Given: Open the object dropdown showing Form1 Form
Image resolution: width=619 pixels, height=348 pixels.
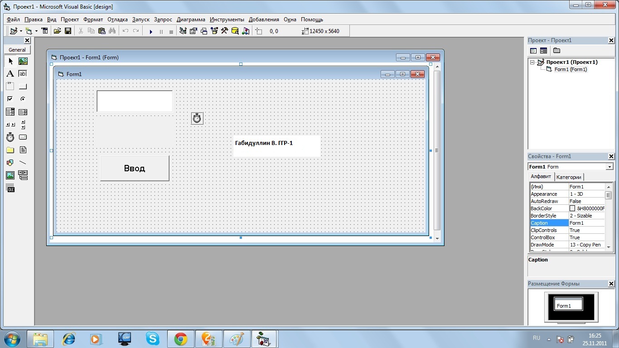Looking at the screenshot, I should click(x=609, y=166).
